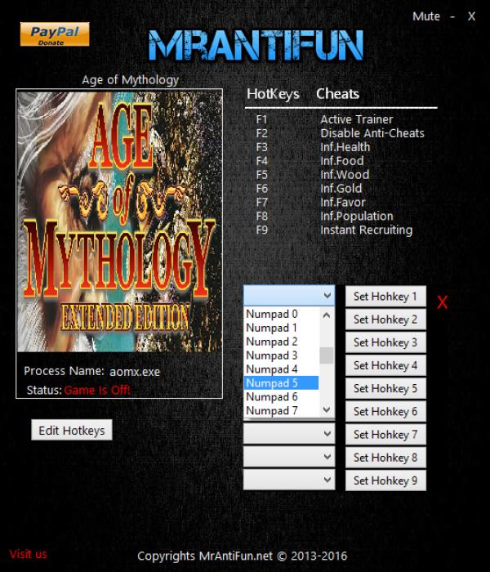490x572 pixels.
Task: Collapse the open hotkey combo box
Action: pyautogui.click(x=289, y=295)
